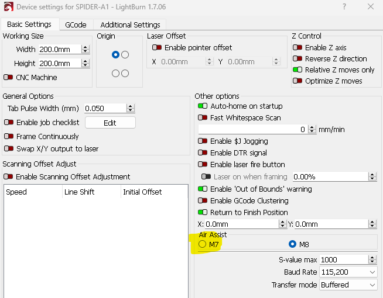Disable Relative Z moves only
The width and height of the screenshot is (383, 298).
point(297,70)
